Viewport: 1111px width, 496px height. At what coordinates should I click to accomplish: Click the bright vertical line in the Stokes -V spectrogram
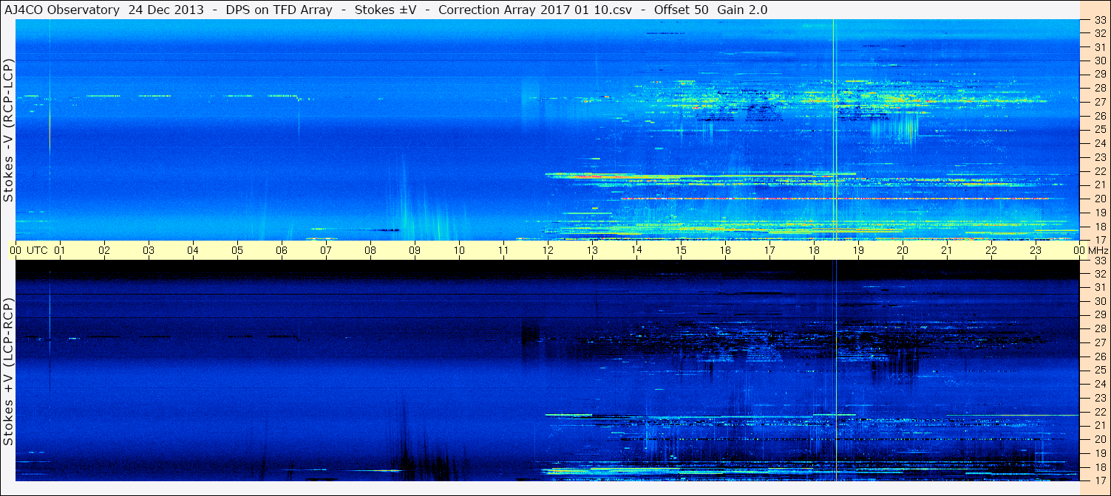click(x=833, y=130)
